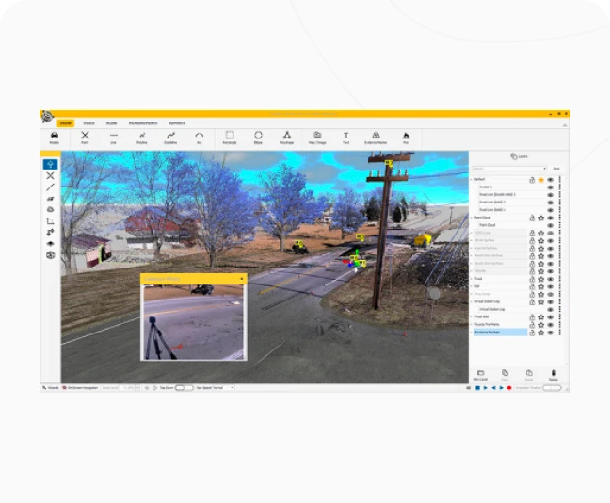Toggle visibility of the Truck layer
This screenshot has width=610, height=503.
coord(550,279)
